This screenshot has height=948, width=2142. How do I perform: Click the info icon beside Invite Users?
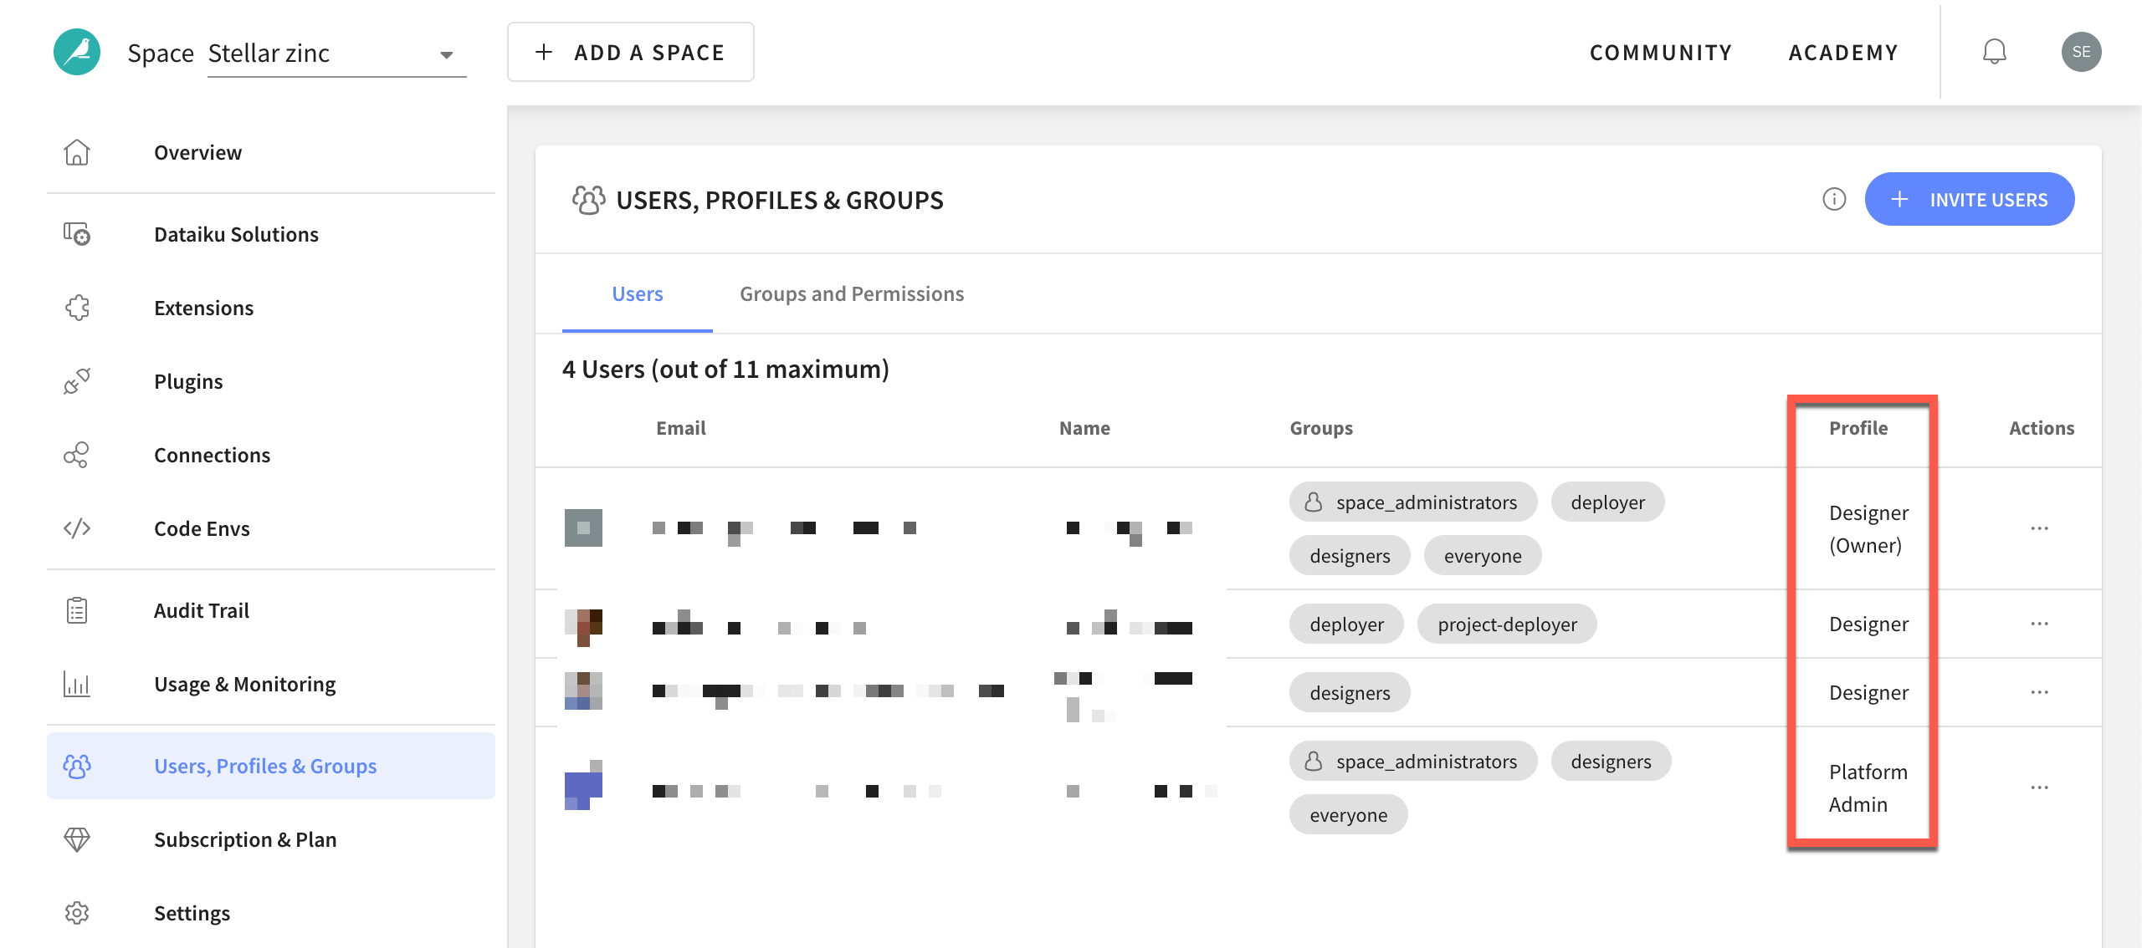coord(1834,199)
